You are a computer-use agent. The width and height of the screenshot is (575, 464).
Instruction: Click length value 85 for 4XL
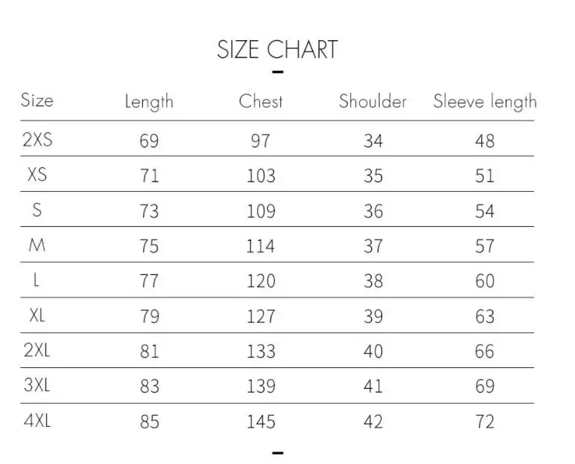click(149, 422)
